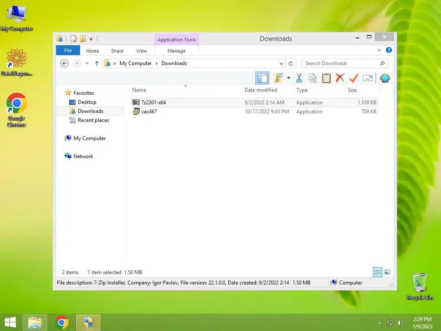Click the Downloads breadcrumb in address bar
The image size is (441, 331).
pyautogui.click(x=174, y=63)
